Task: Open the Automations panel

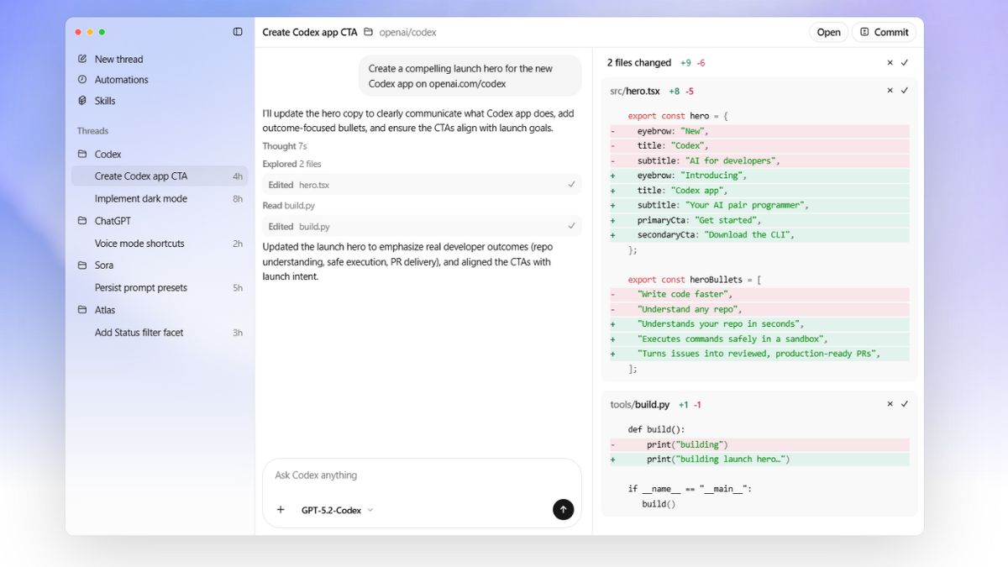Action: 123,79
